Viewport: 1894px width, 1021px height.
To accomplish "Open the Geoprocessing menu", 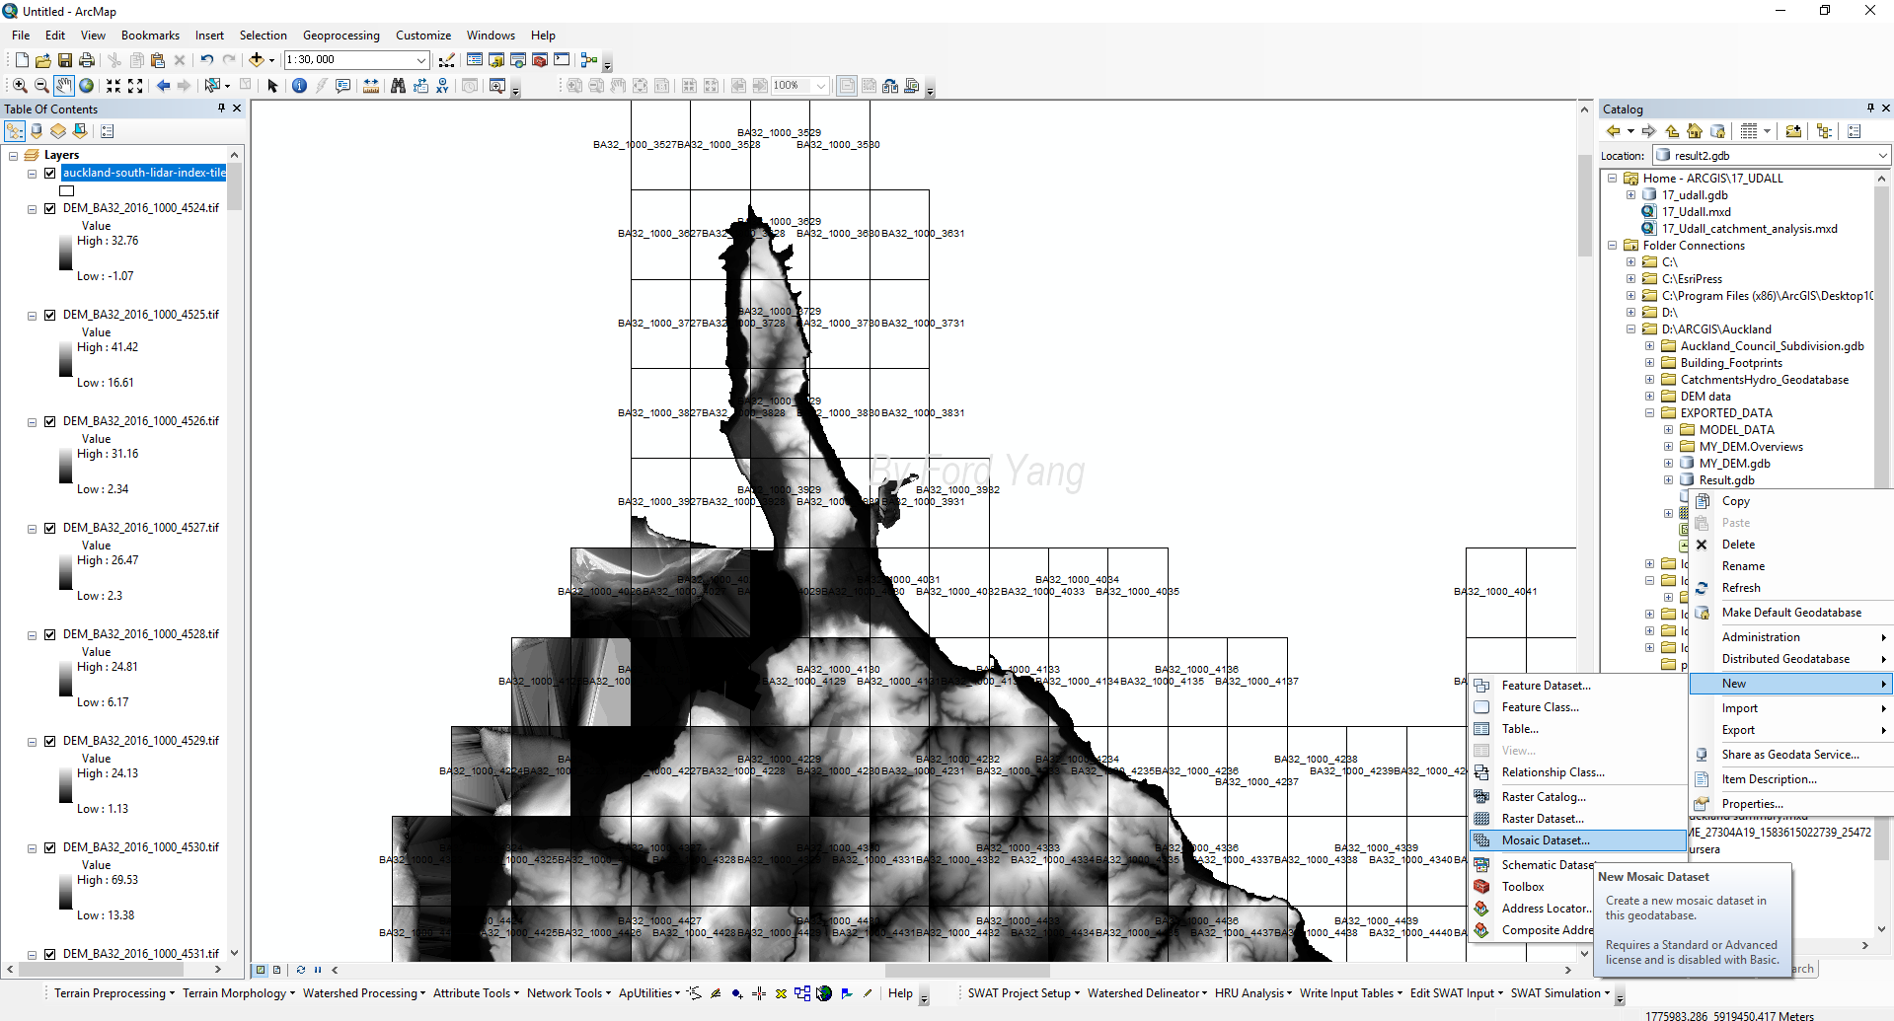I will (341, 36).
